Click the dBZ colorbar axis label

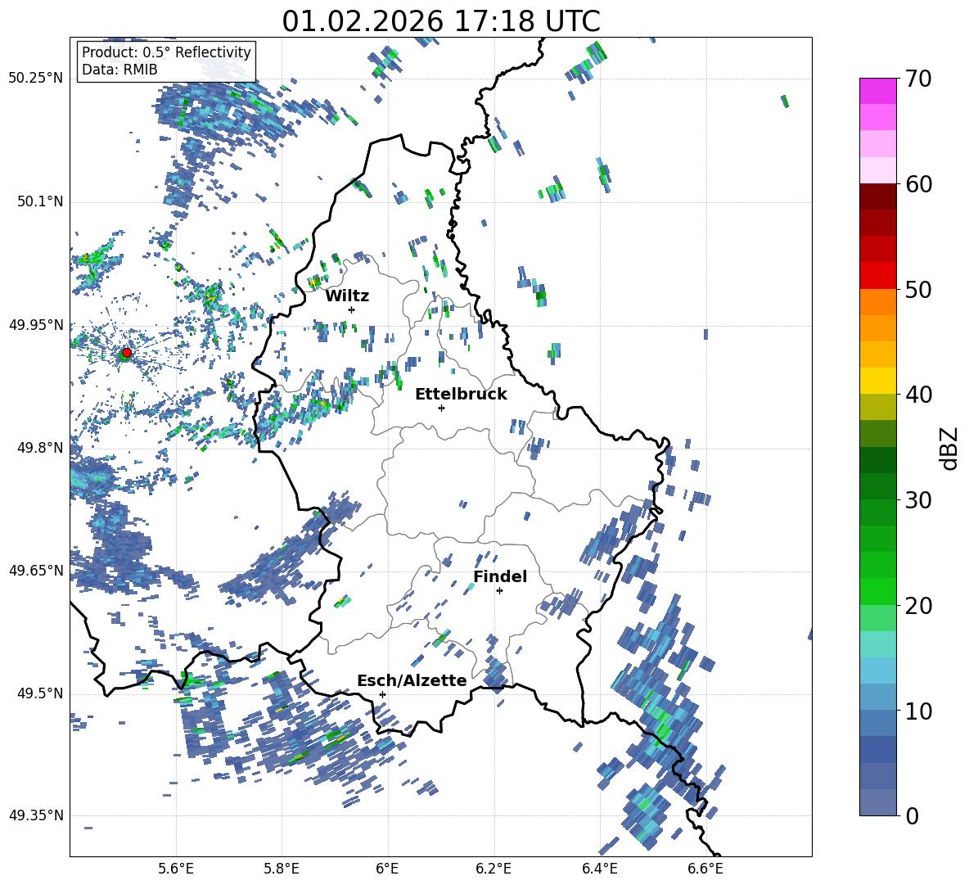tap(949, 448)
